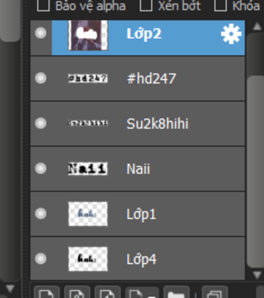The height and width of the screenshot is (298, 264).
Task: Click the left panel's down arrow
Action: click(x=10, y=288)
